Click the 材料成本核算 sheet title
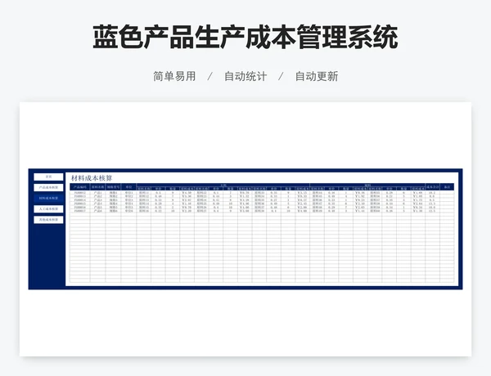Image resolution: width=491 pixels, height=376 pixels. pos(92,178)
